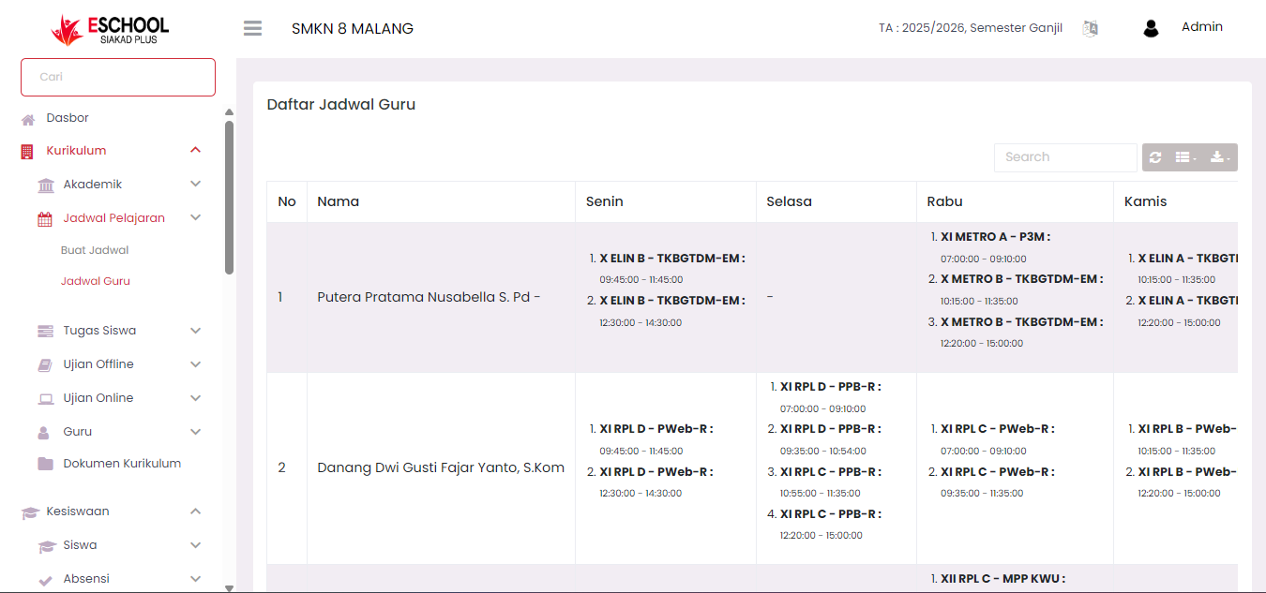Click the Dokumen Kurikulum folder icon
The width and height of the screenshot is (1266, 593).
tap(45, 464)
